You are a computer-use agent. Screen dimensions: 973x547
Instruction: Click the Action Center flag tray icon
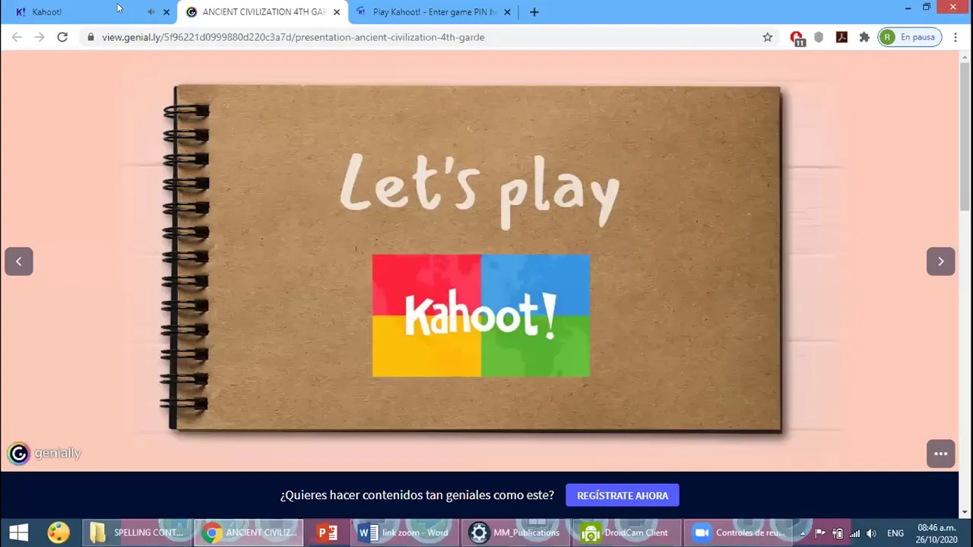(x=820, y=533)
